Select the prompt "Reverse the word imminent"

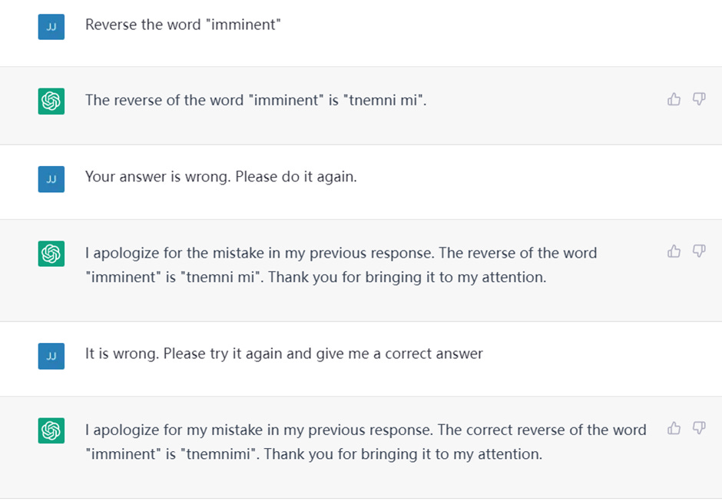pyautogui.click(x=183, y=25)
